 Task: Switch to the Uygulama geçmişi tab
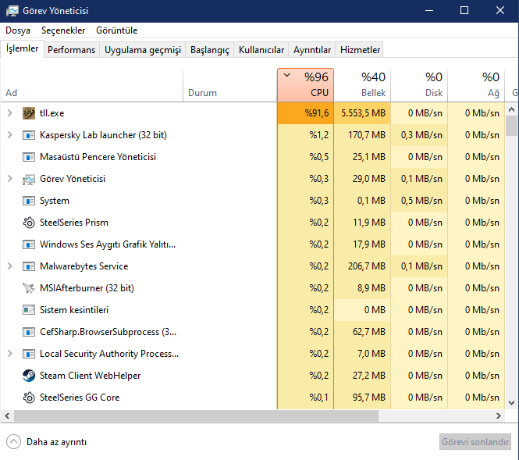(143, 50)
